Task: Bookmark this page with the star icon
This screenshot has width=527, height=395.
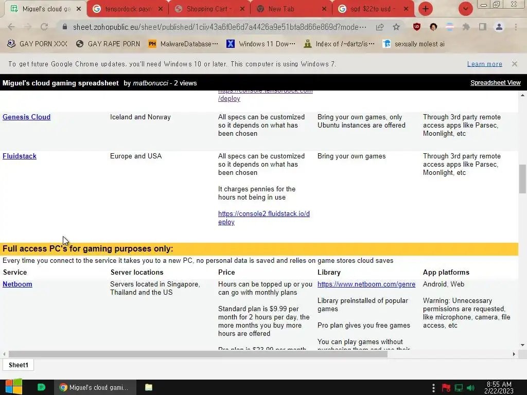Action: tap(396, 27)
